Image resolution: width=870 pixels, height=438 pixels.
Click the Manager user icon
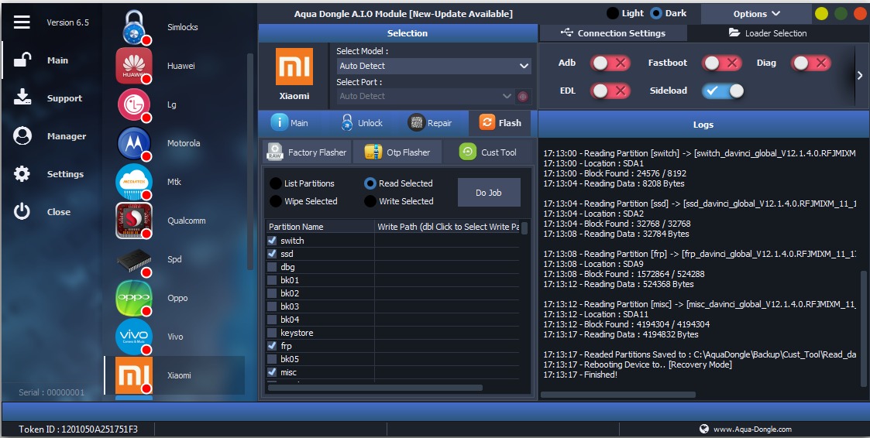pos(22,136)
